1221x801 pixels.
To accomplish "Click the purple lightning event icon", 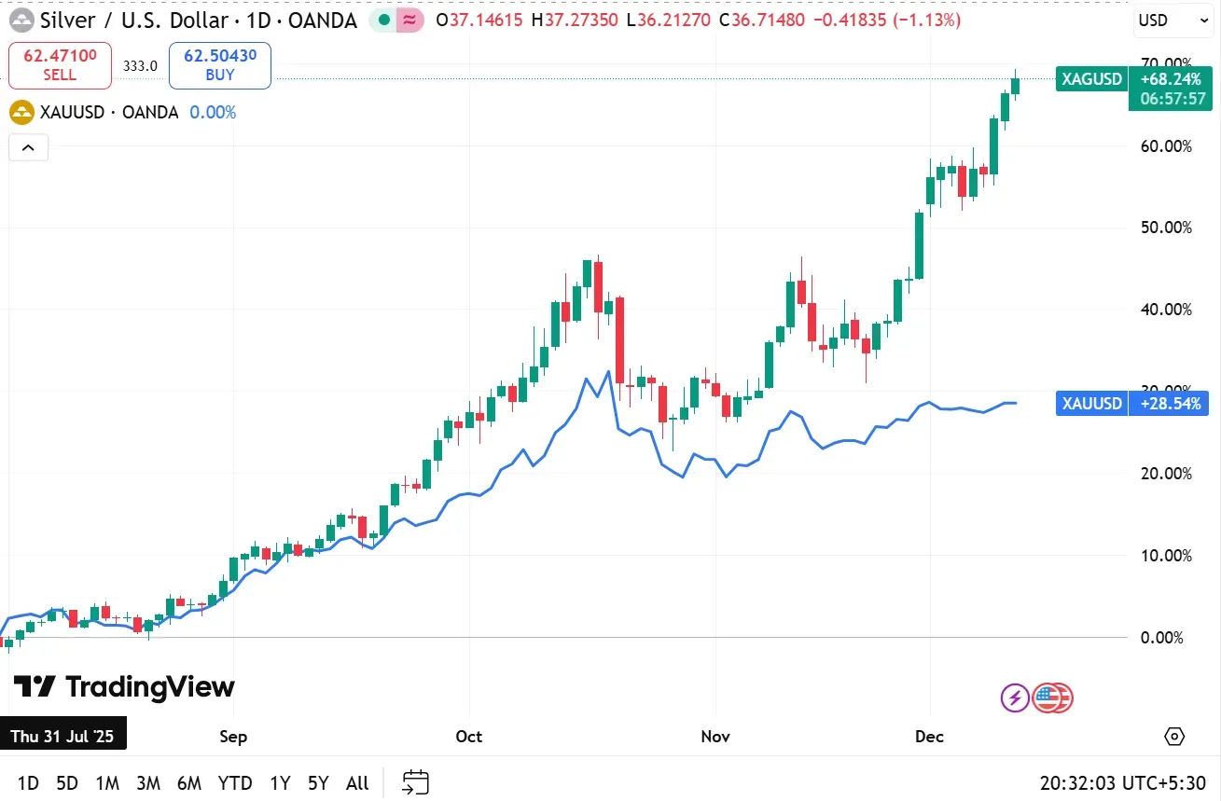I will pyautogui.click(x=1014, y=697).
